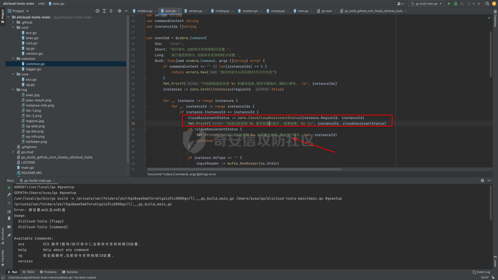Viewport: 498px width, 280px height.
Task: Switch to cmd/ecs.go editor tab
Action: point(145,11)
